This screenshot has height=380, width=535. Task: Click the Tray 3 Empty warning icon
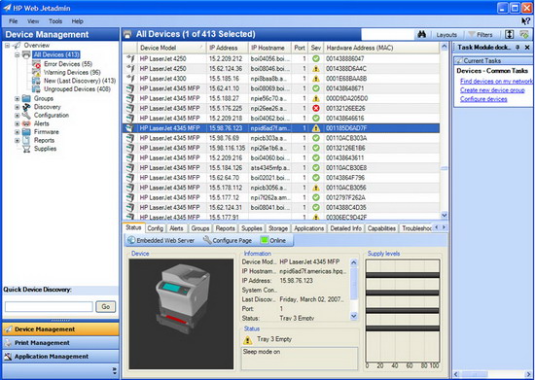click(248, 340)
